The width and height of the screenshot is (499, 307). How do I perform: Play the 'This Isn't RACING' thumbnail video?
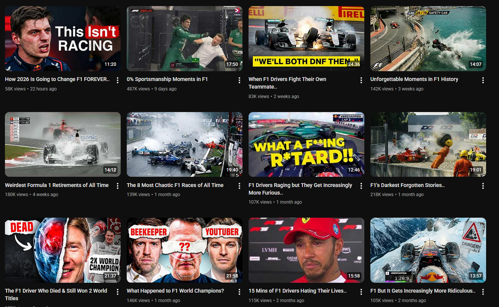[x=63, y=39]
